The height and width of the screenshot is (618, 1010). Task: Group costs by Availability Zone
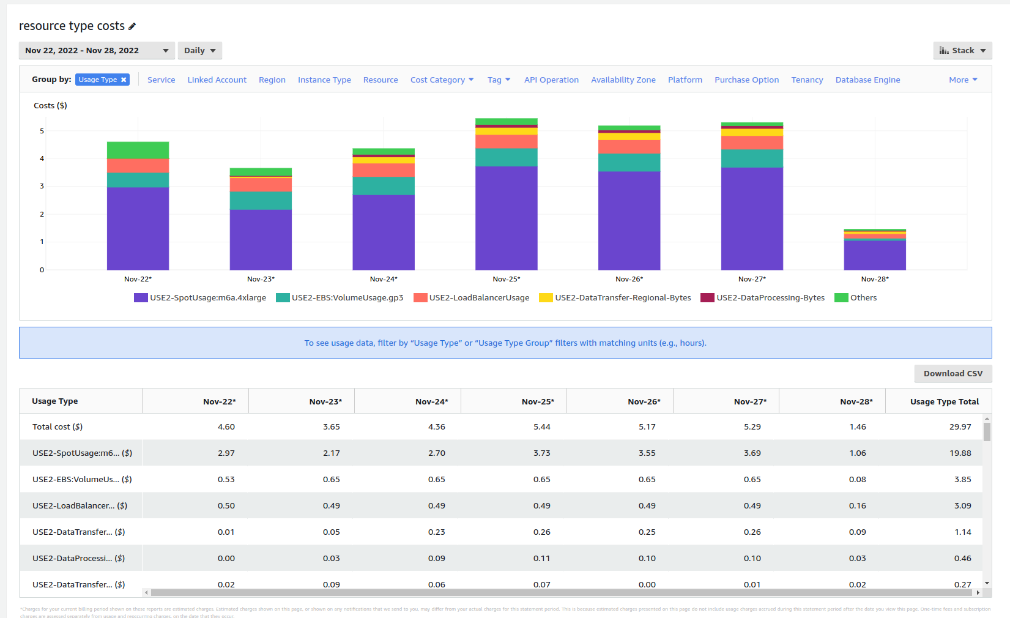(623, 80)
